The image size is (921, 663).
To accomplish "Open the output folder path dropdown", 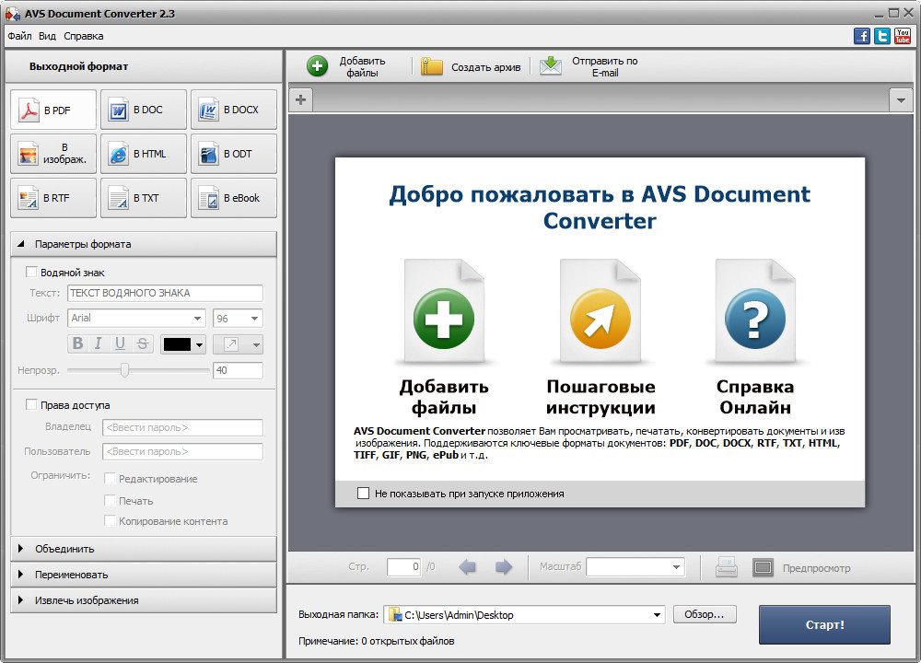I will tap(657, 615).
